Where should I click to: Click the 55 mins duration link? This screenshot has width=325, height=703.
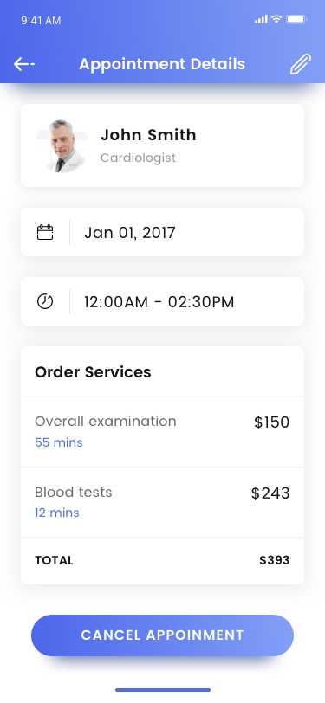point(59,442)
